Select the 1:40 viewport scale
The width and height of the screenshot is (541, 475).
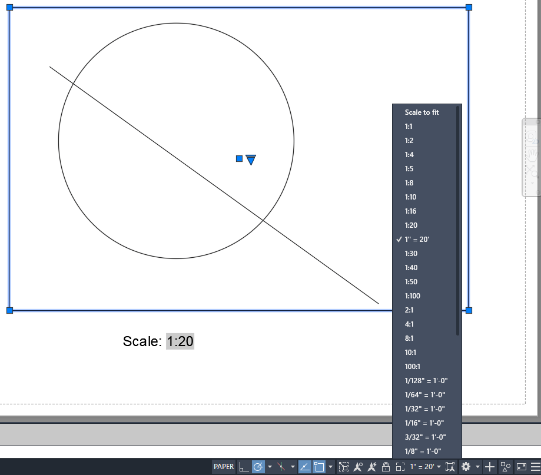point(410,267)
